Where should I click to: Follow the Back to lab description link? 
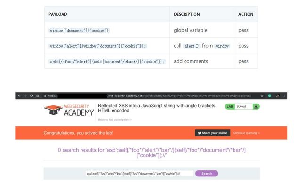115,120
